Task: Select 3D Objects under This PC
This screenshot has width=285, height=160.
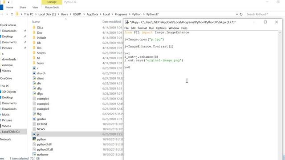Action: (x=9, y=92)
